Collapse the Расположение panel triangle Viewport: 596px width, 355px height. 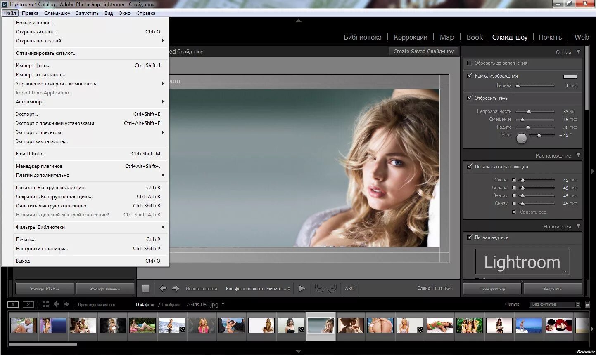pyautogui.click(x=578, y=155)
